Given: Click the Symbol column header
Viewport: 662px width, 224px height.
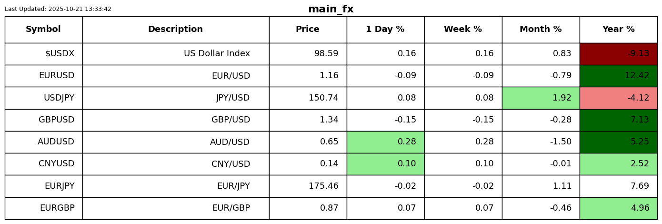Looking at the screenshot, I should [x=43, y=30].
